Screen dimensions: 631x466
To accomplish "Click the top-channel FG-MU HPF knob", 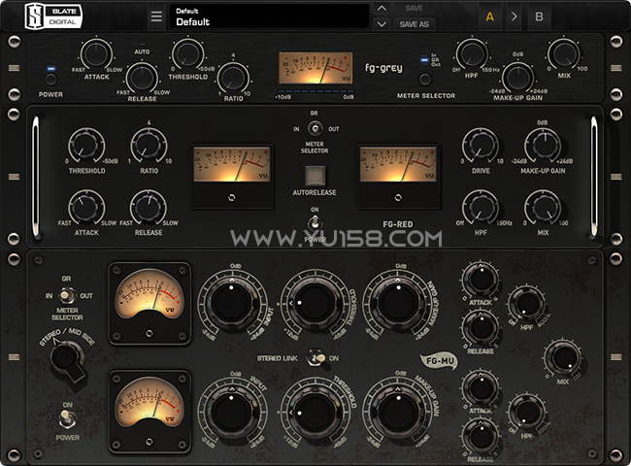I will coord(527,304).
